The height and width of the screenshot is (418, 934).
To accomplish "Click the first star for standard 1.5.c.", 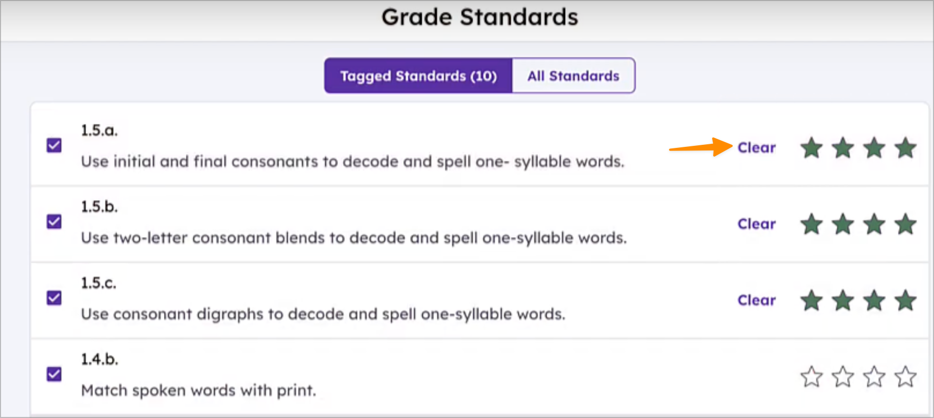I will pyautogui.click(x=812, y=300).
